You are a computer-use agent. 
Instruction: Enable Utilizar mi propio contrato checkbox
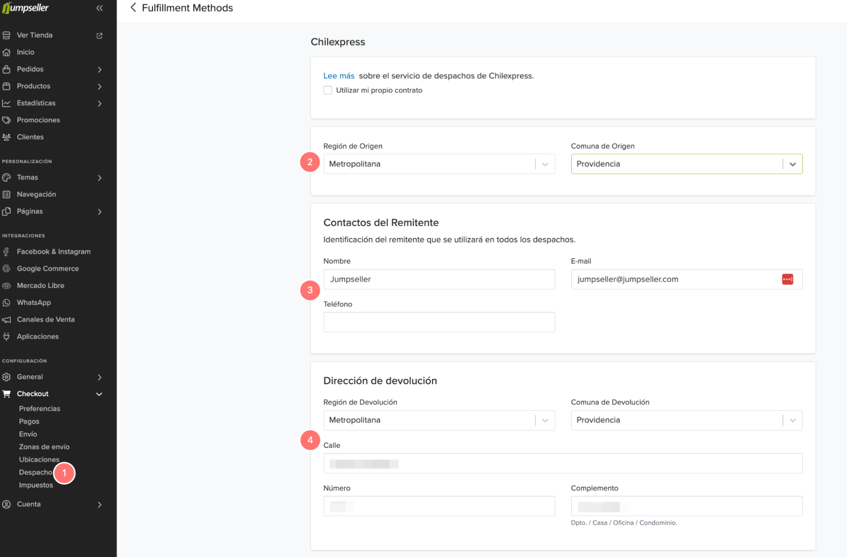pyautogui.click(x=328, y=90)
